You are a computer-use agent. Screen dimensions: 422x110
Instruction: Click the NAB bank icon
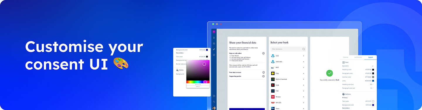coord(273,85)
